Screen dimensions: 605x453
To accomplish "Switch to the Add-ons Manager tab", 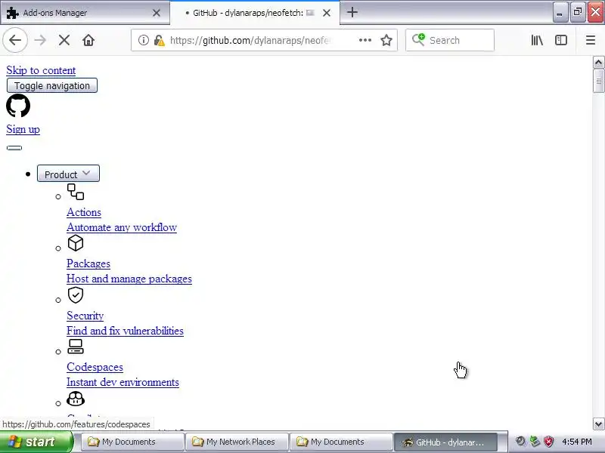I will (x=85, y=13).
